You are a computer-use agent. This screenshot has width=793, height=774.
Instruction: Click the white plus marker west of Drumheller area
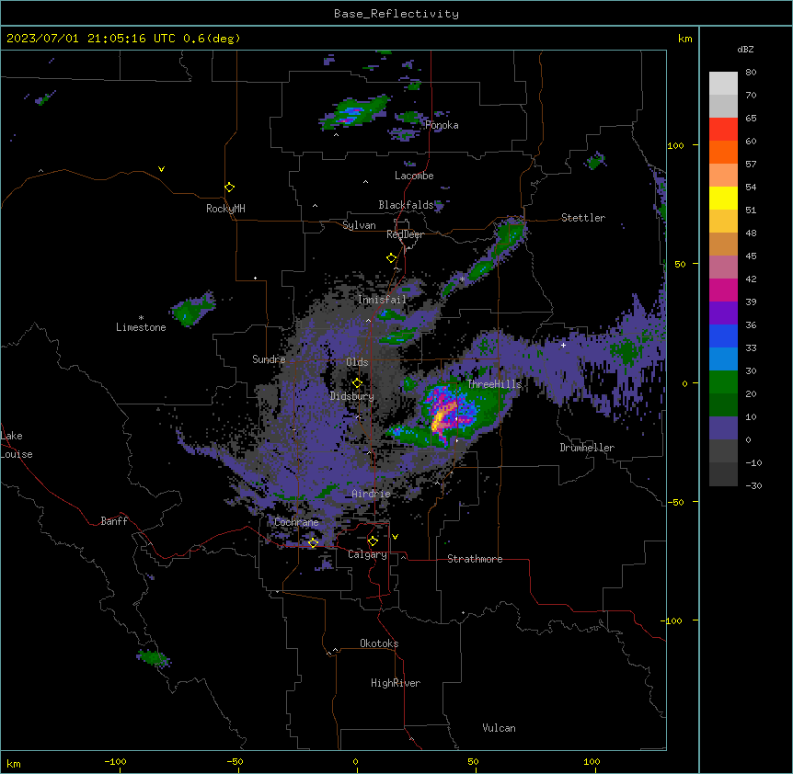(x=563, y=345)
